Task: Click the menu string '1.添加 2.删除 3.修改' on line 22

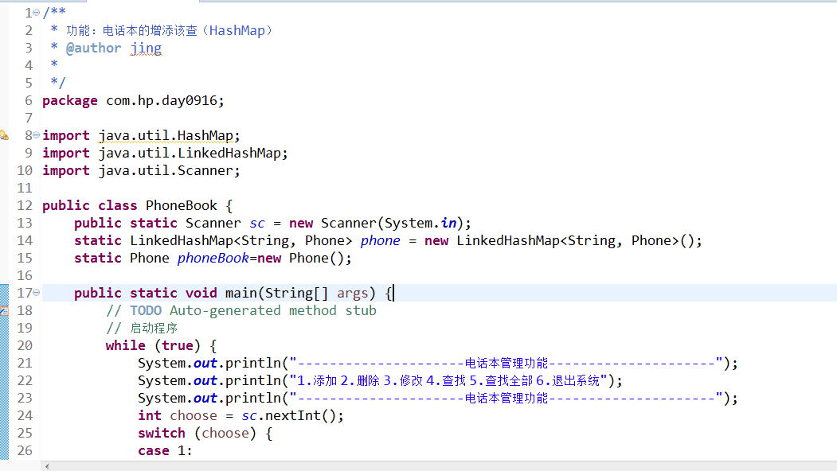Action: point(360,381)
